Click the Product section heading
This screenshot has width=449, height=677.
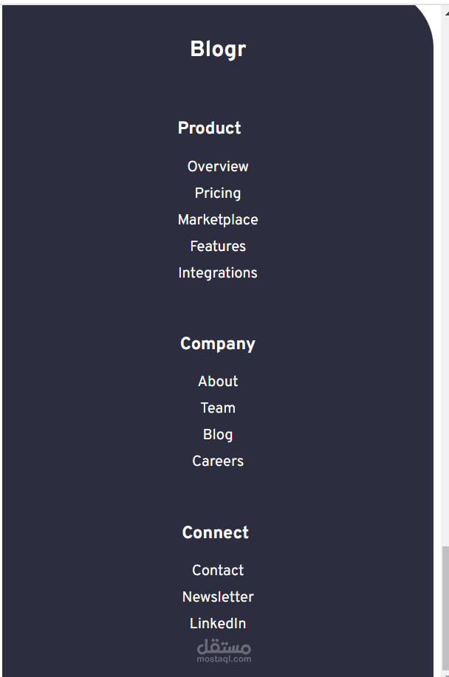[x=210, y=128]
